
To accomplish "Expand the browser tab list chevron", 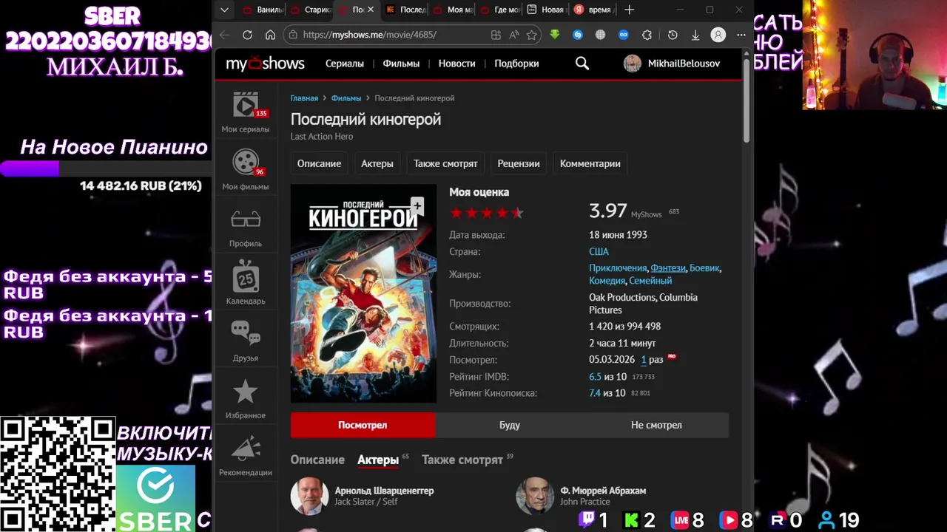I will point(224,10).
